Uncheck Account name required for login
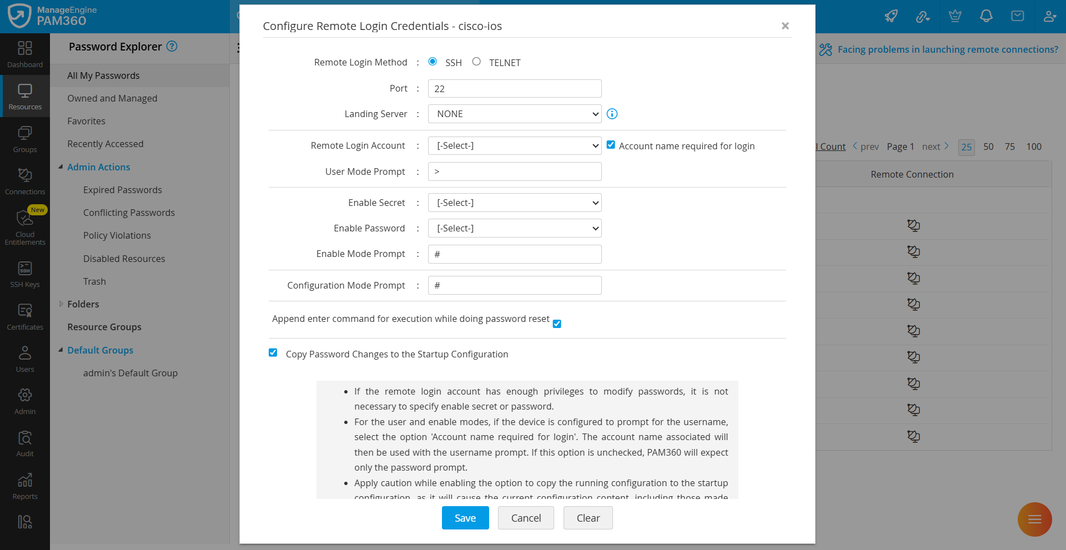 pos(611,145)
